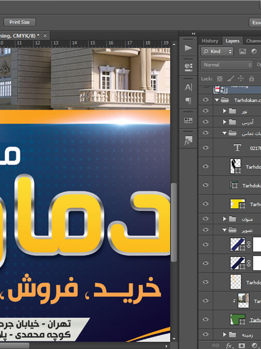The height and width of the screenshot is (349, 261).
Task: Open the 3D panel cube icon
Action: tap(188, 66)
